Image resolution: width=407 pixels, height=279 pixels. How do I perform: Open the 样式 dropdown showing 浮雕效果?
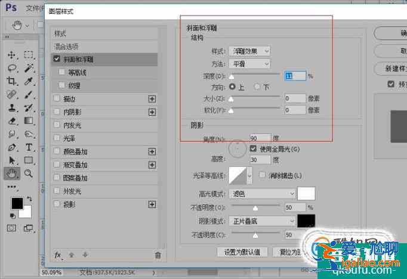[249, 51]
